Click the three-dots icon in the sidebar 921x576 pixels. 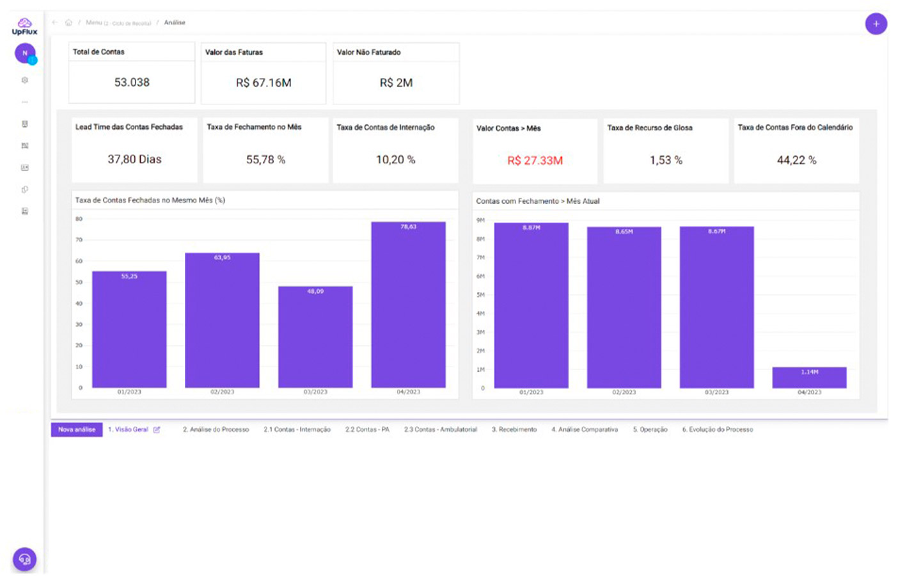25,102
